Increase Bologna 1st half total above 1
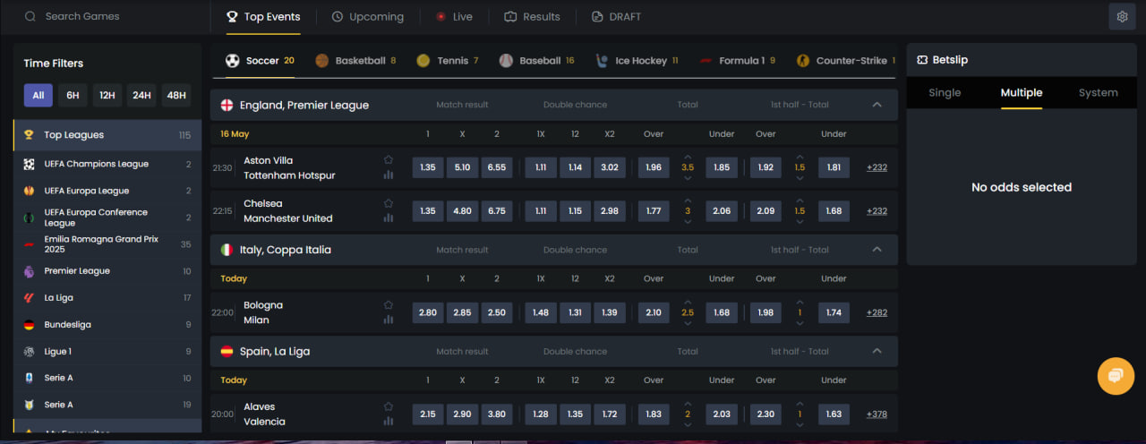1146x444 pixels. (x=800, y=301)
